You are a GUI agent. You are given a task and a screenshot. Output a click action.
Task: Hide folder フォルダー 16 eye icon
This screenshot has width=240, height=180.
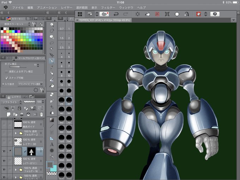point(4,170)
